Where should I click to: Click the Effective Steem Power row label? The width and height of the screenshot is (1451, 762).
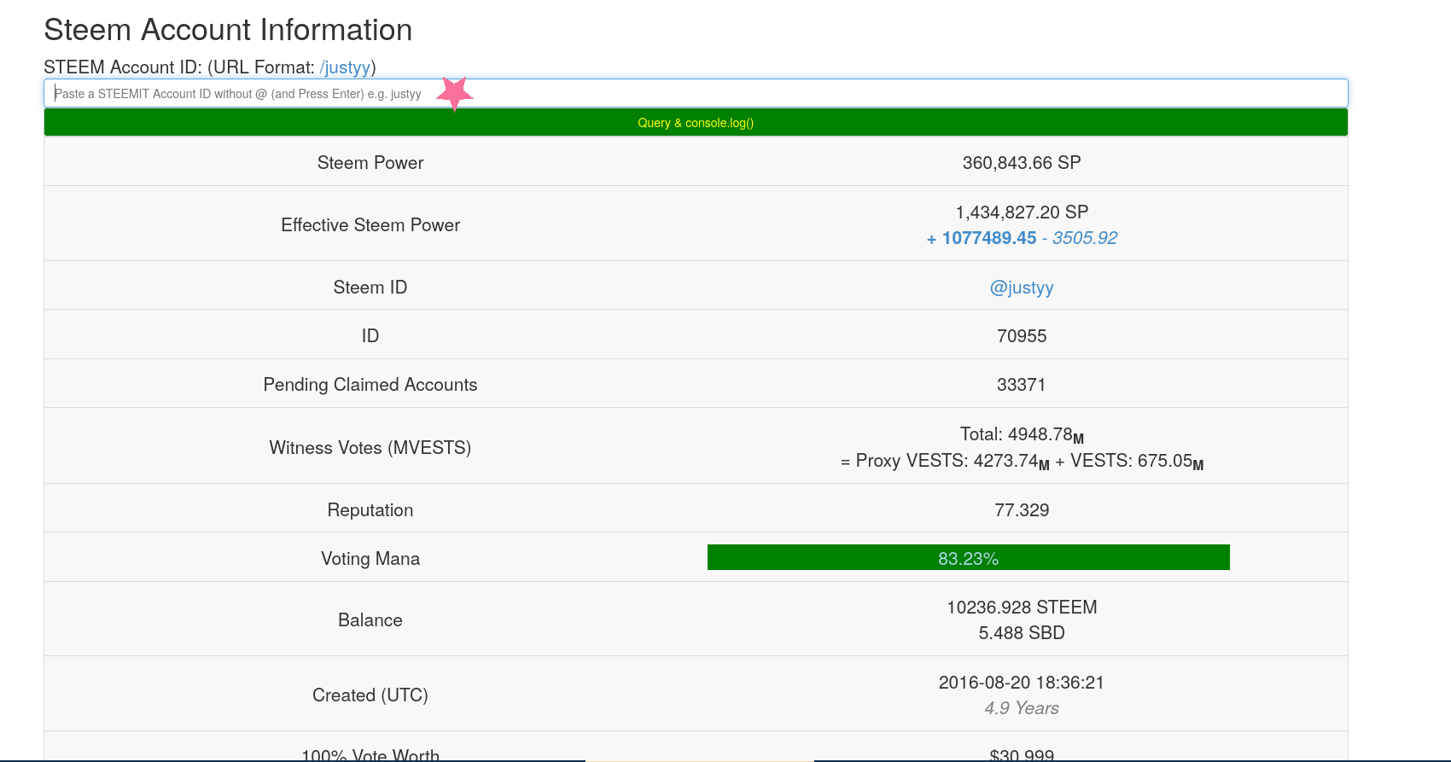pos(370,225)
